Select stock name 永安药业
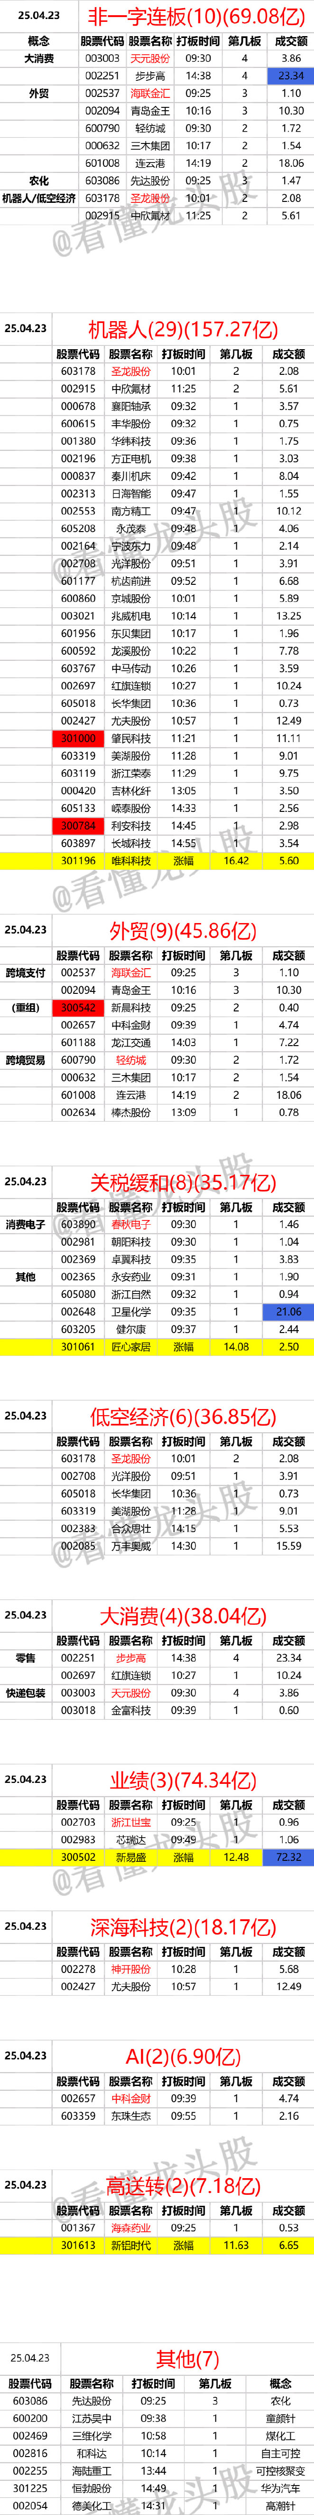The image size is (314, 2515). tap(130, 1277)
